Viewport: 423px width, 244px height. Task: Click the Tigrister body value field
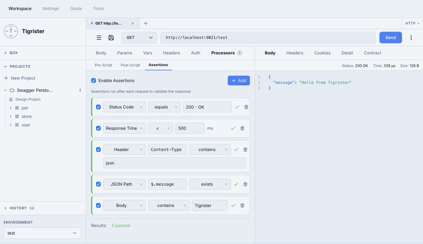point(210,206)
